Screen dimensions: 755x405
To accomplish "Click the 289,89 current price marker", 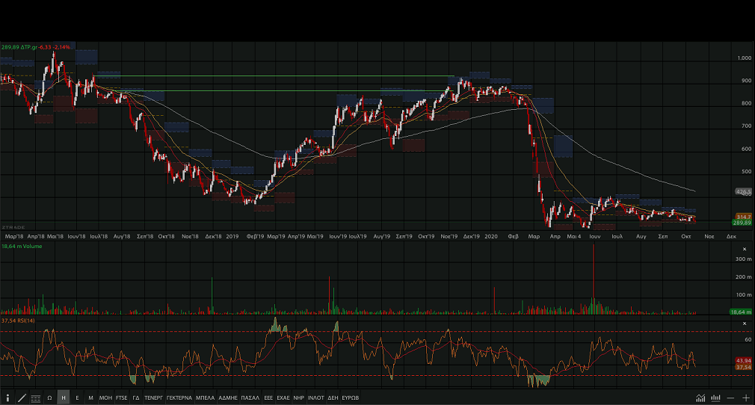I will 742,223.
